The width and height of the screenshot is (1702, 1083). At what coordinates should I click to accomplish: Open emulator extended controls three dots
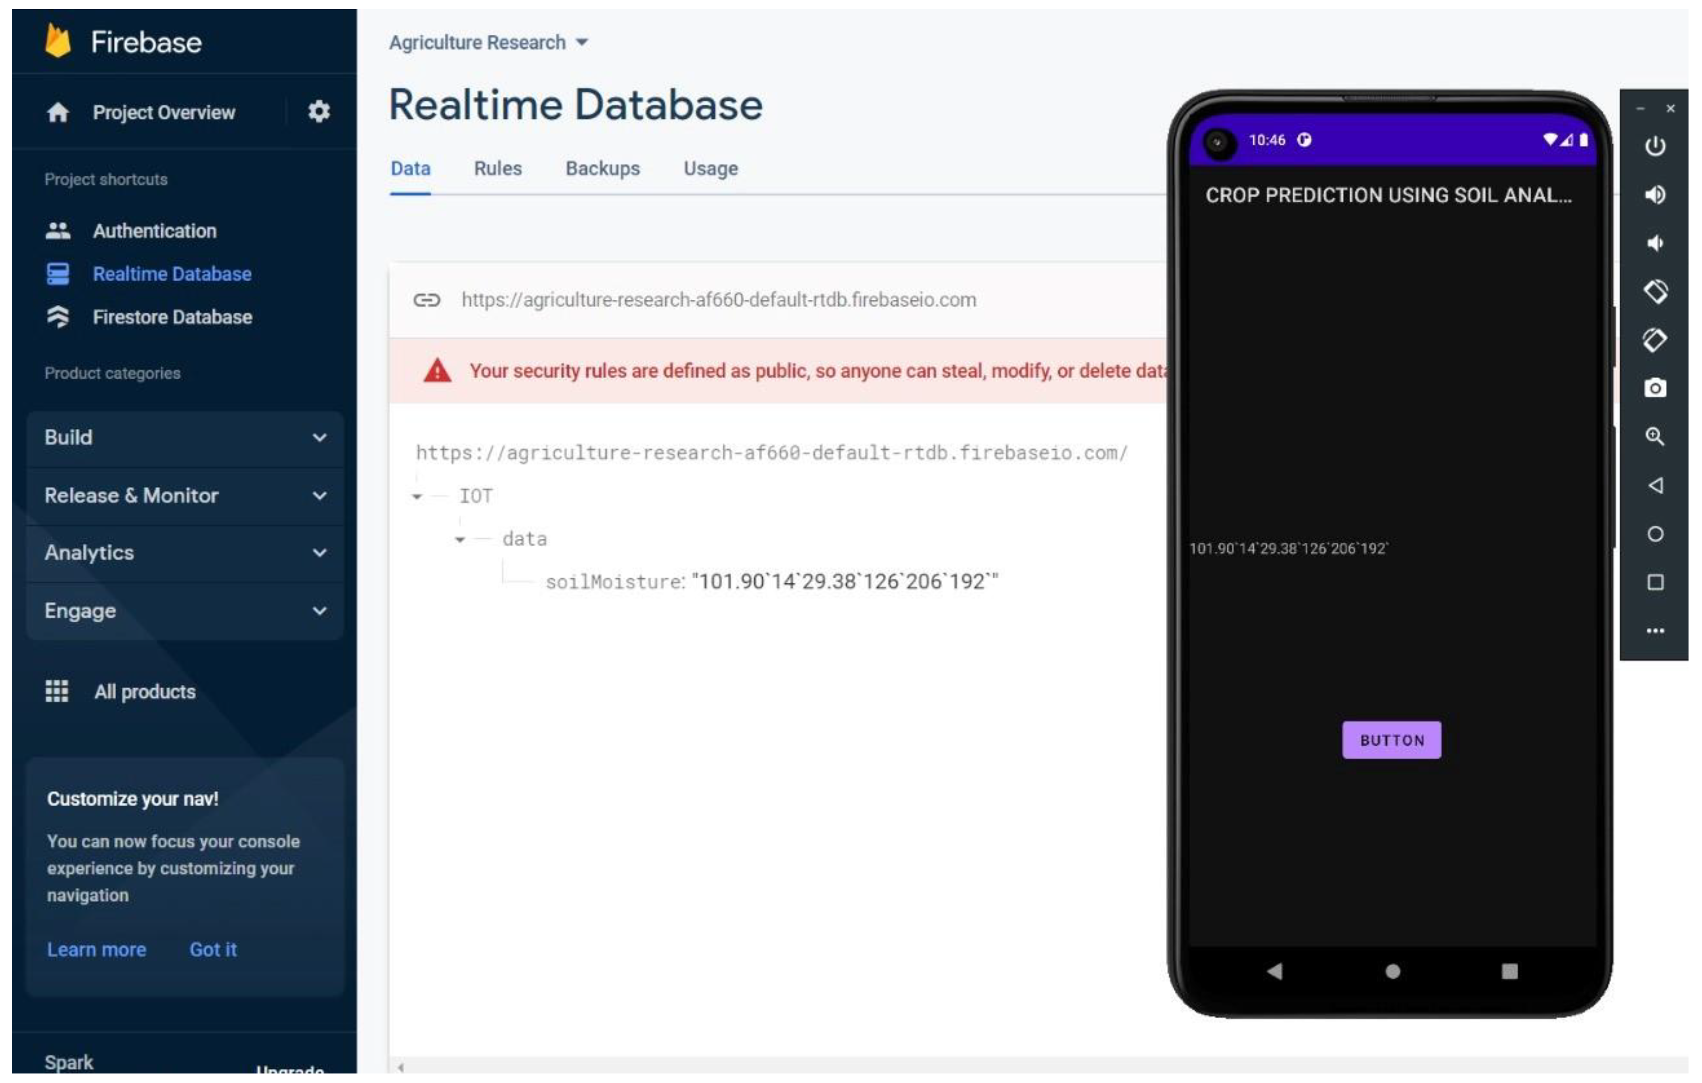[x=1655, y=631]
